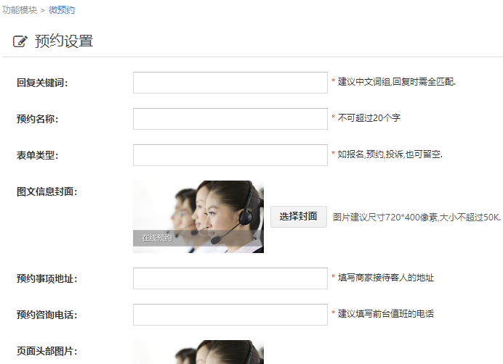Open the 功能模块 breadcrumb link

click(x=20, y=10)
